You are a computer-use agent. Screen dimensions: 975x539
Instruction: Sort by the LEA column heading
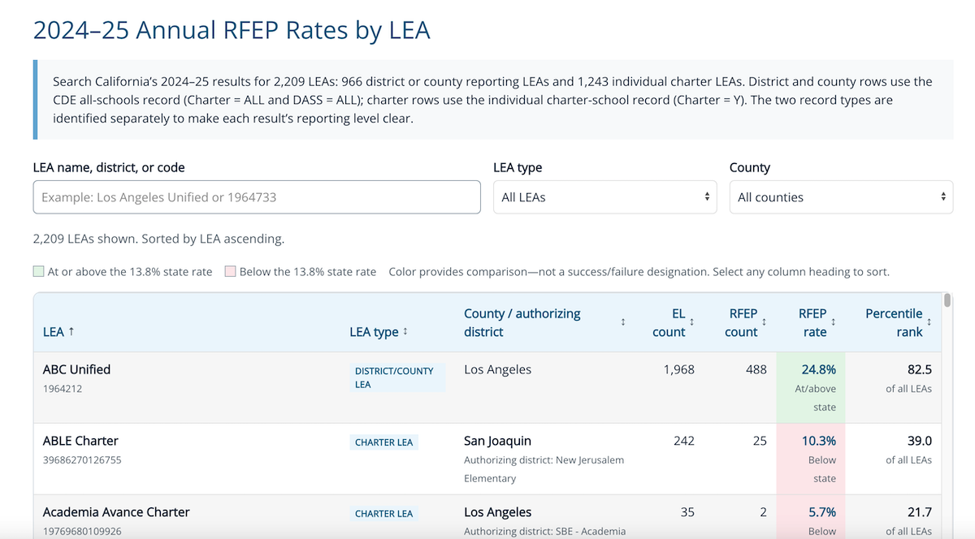[x=58, y=332]
